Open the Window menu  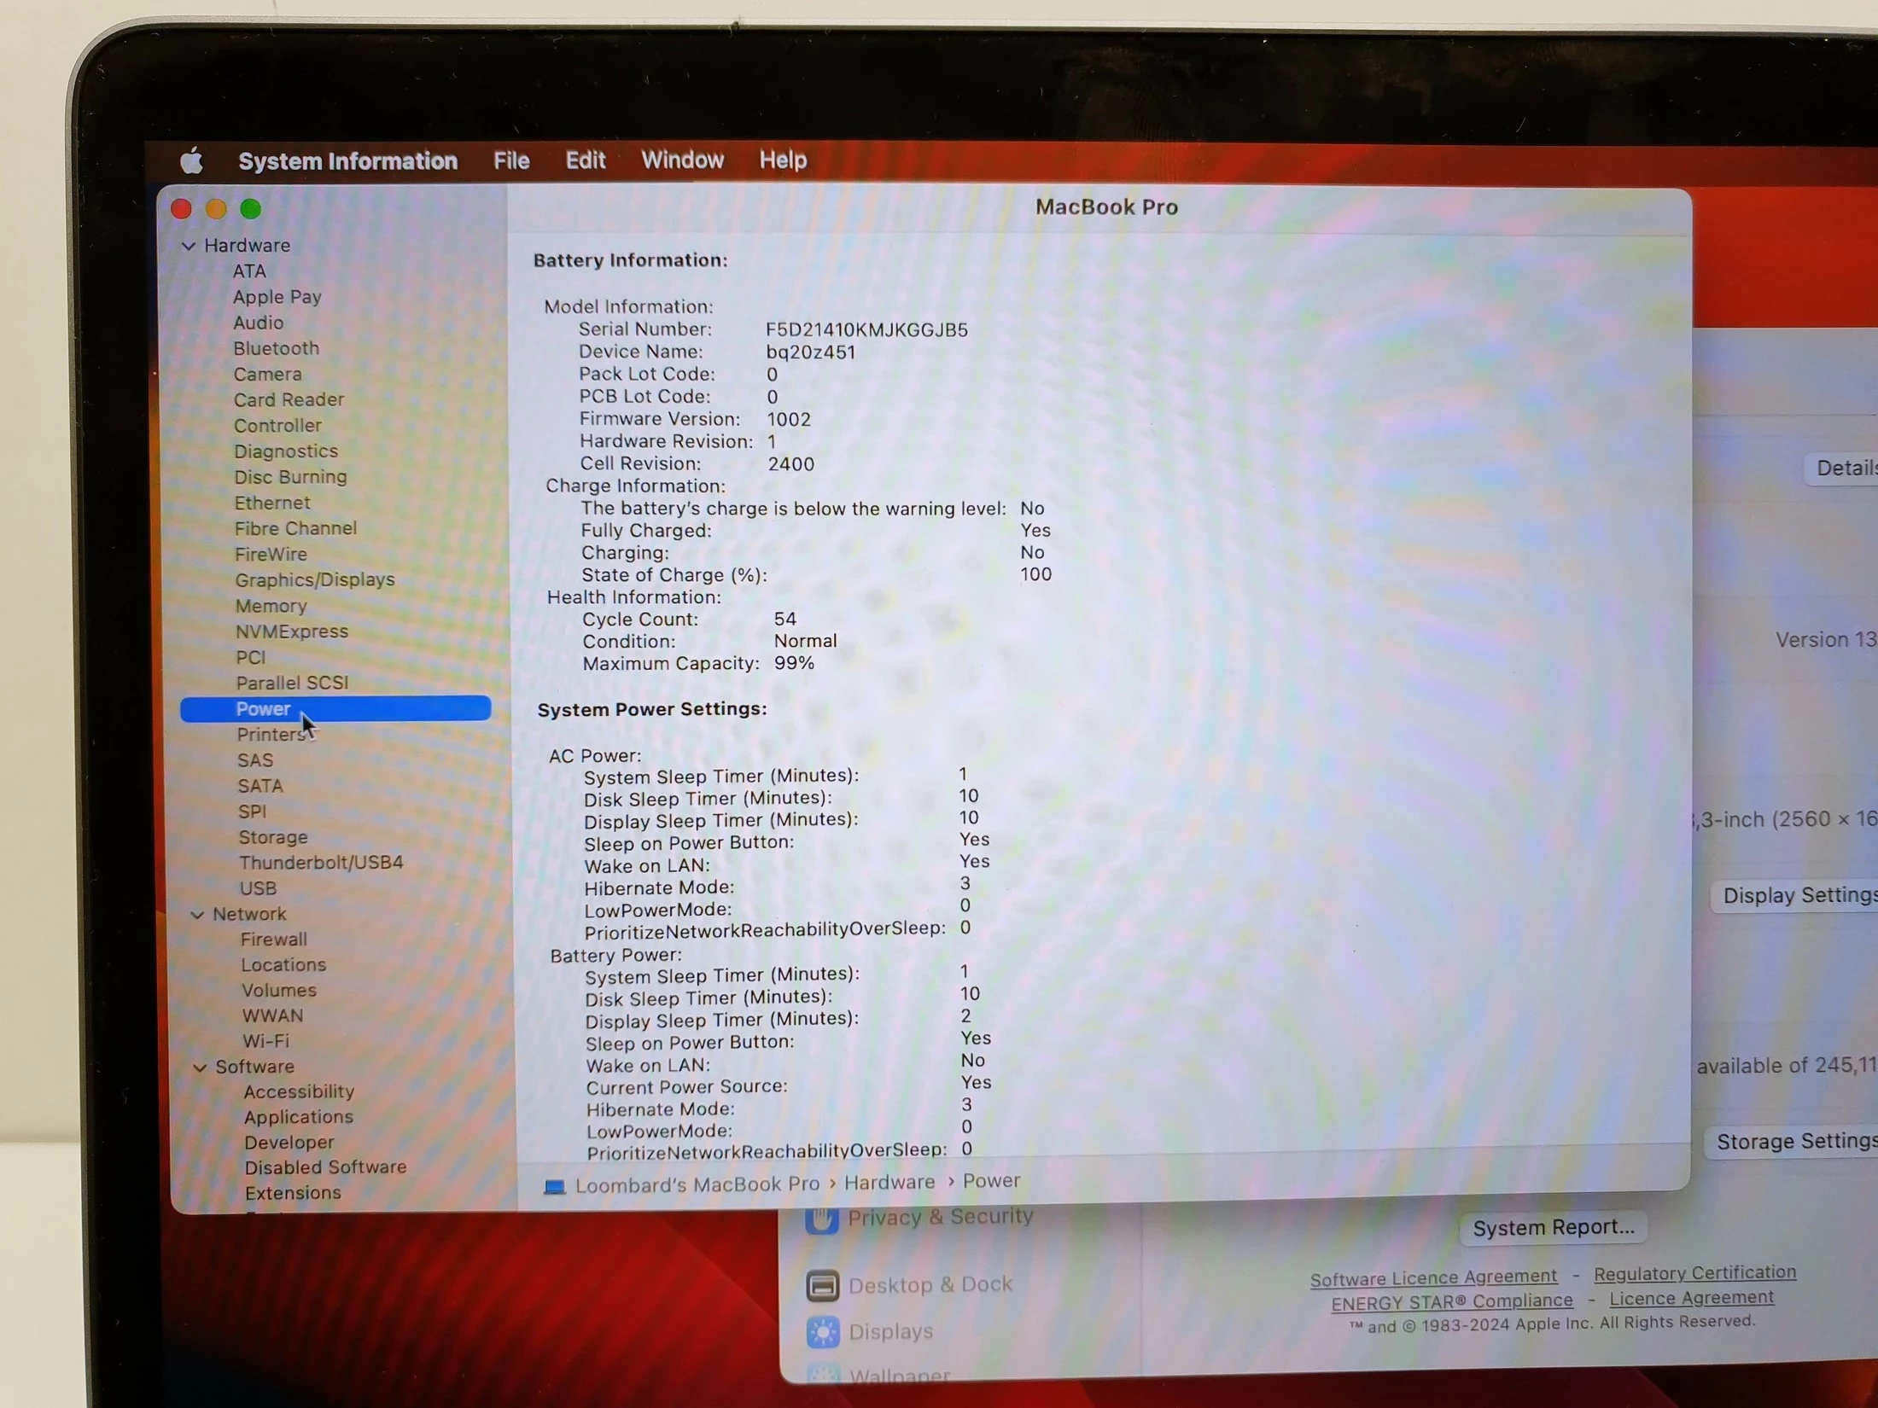click(x=682, y=160)
